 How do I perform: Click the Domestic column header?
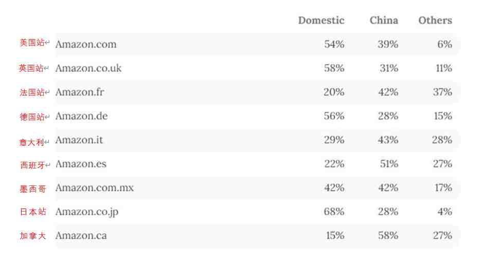click(321, 21)
